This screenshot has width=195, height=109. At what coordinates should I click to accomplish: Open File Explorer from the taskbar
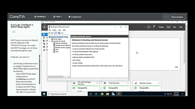pyautogui.click(x=108, y=94)
